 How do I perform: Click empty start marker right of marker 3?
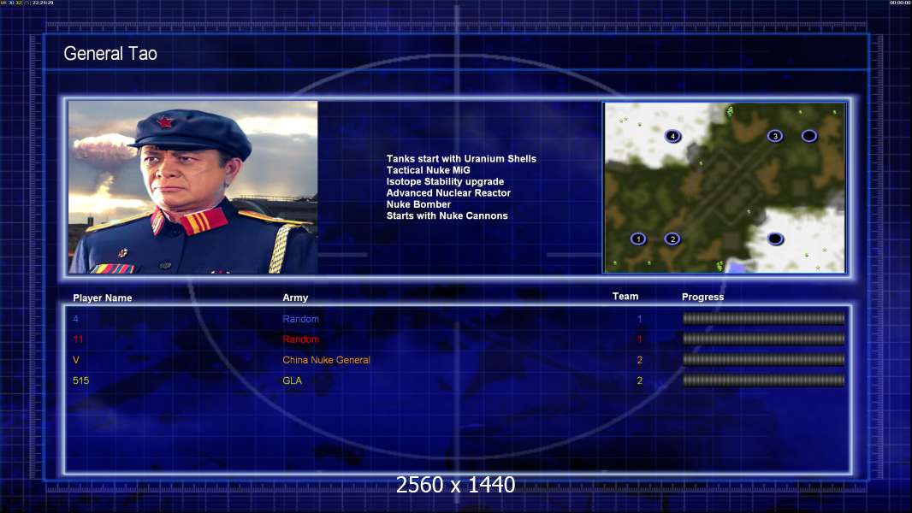click(809, 136)
